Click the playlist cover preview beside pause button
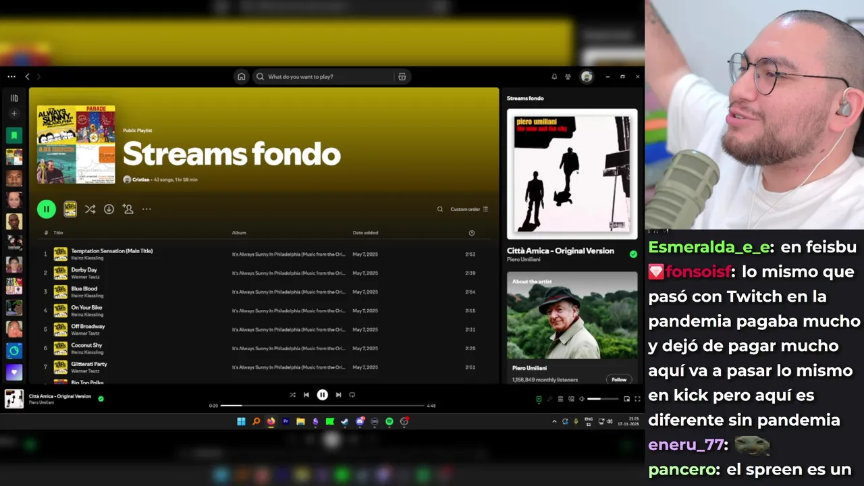Image resolution: width=864 pixels, height=486 pixels. (x=70, y=209)
